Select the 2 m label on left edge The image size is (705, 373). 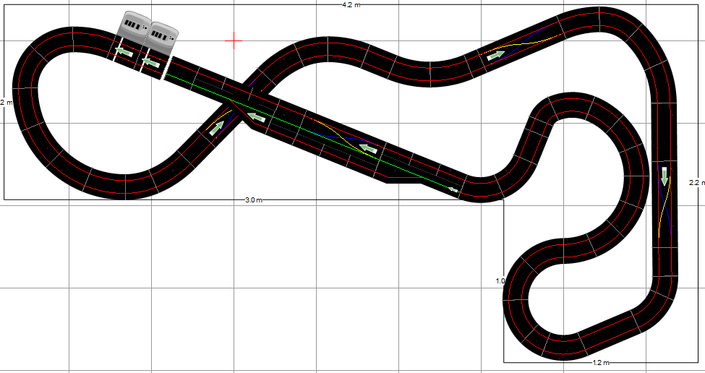tap(6, 103)
